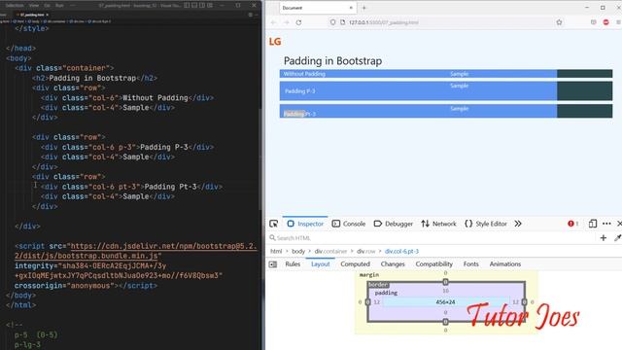
Task: Bookmark the page with star icon
Action: coord(560,22)
